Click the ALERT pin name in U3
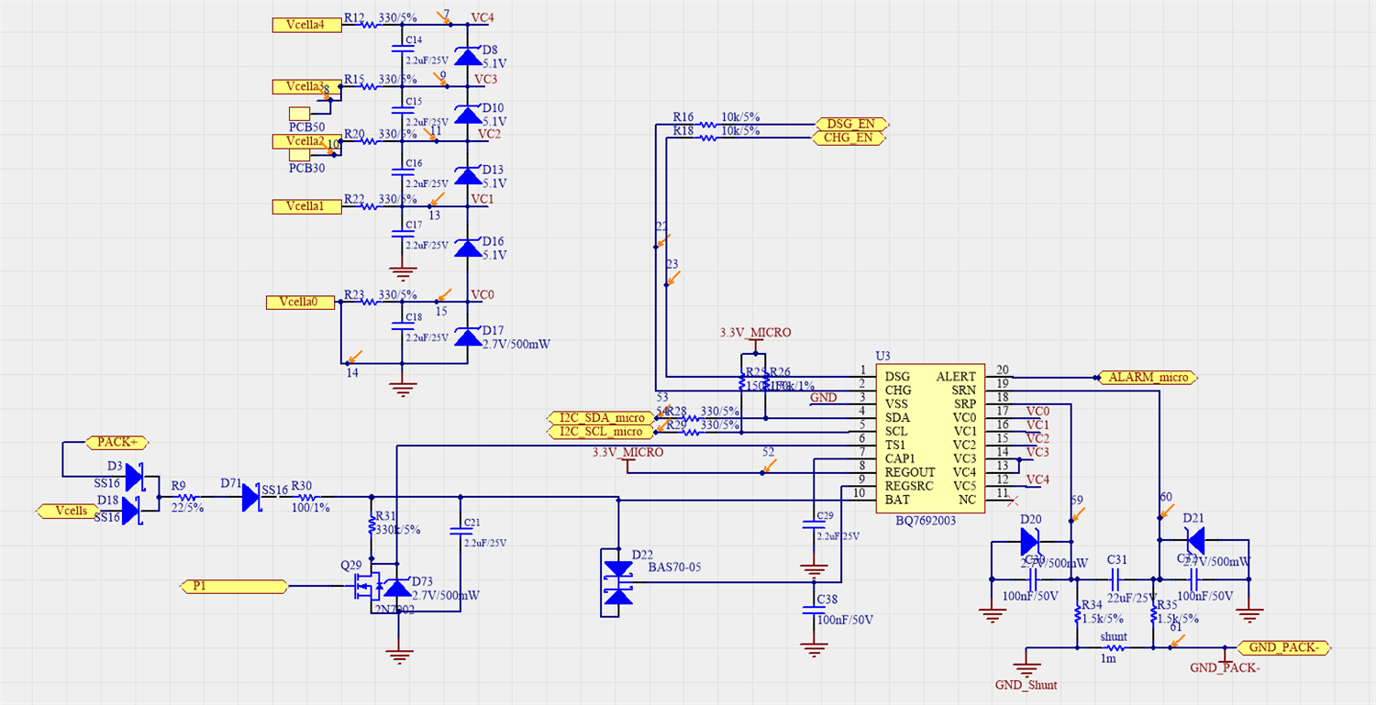The image size is (1376, 705). pos(956,377)
